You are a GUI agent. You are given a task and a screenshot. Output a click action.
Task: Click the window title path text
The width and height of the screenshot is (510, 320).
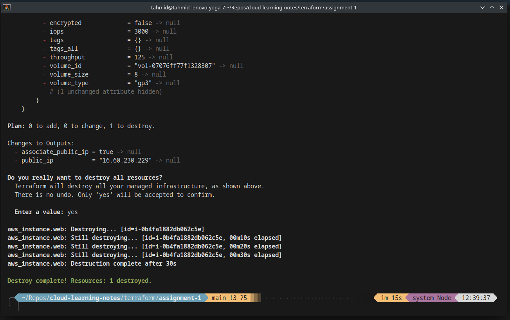pyautogui.click(x=254, y=7)
